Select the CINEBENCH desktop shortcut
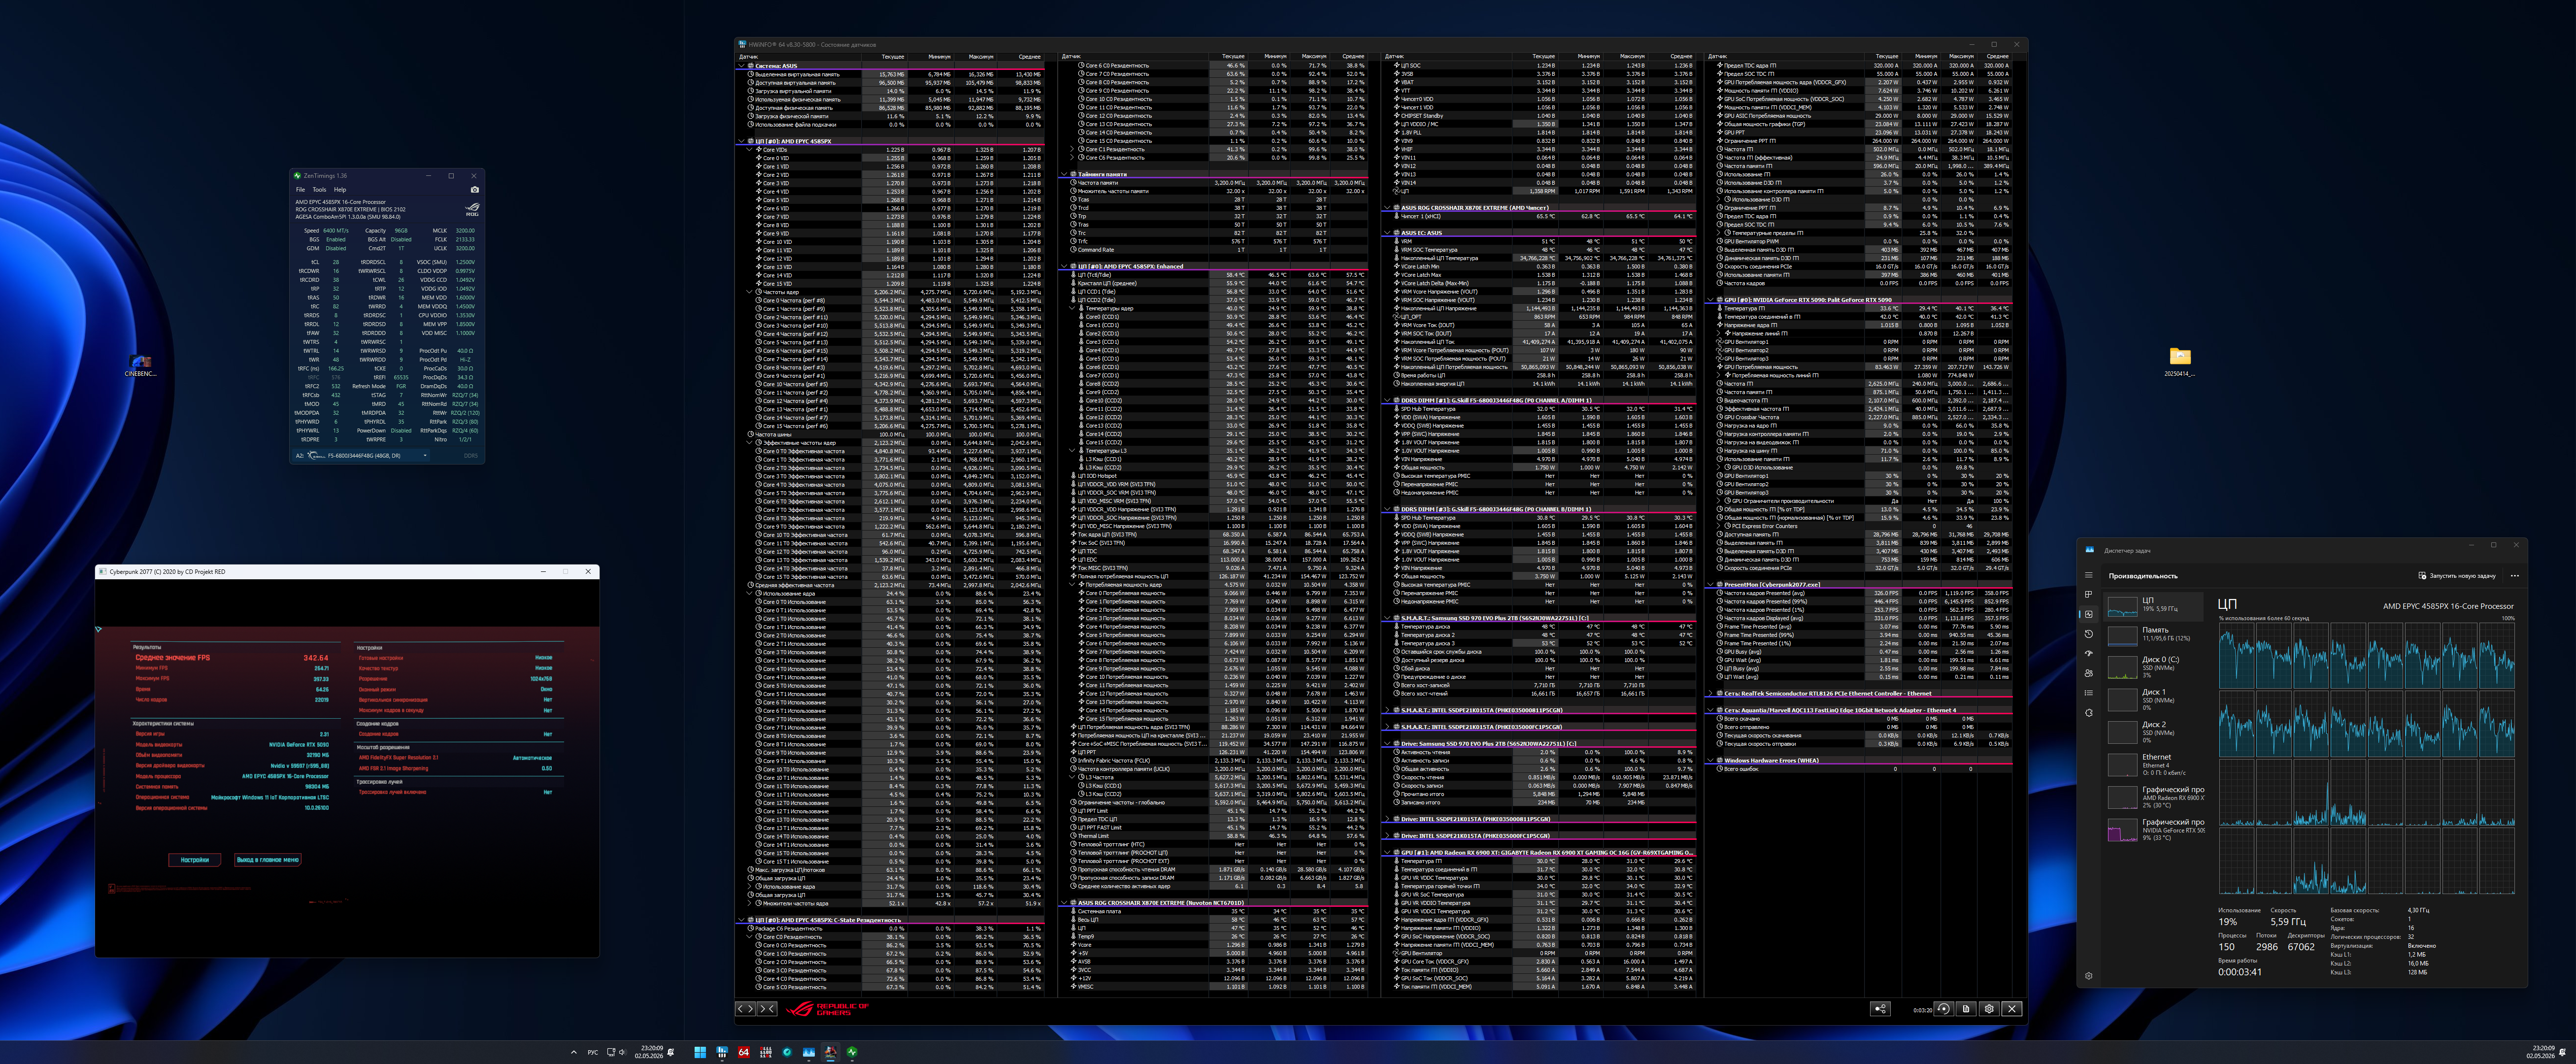 click(140, 365)
